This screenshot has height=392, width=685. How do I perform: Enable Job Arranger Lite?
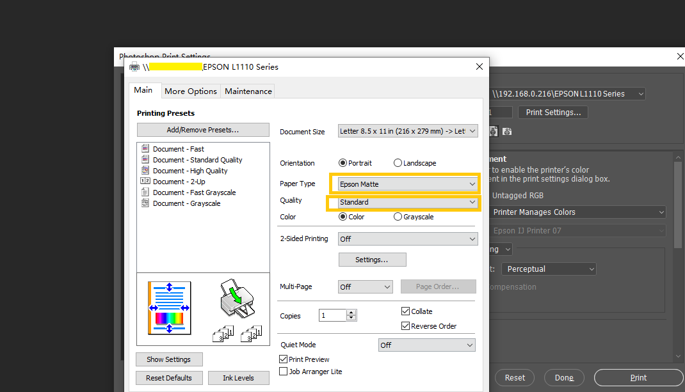(x=283, y=372)
